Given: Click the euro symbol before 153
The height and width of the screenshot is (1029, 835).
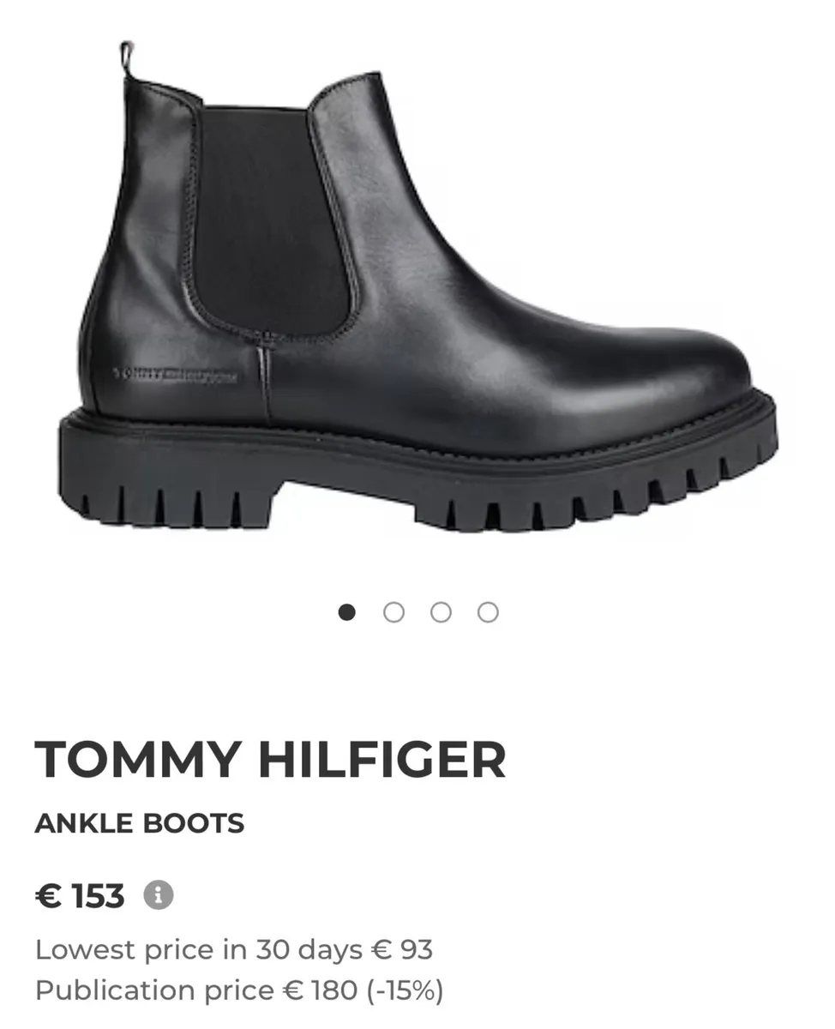Looking at the screenshot, I should coord(48,896).
